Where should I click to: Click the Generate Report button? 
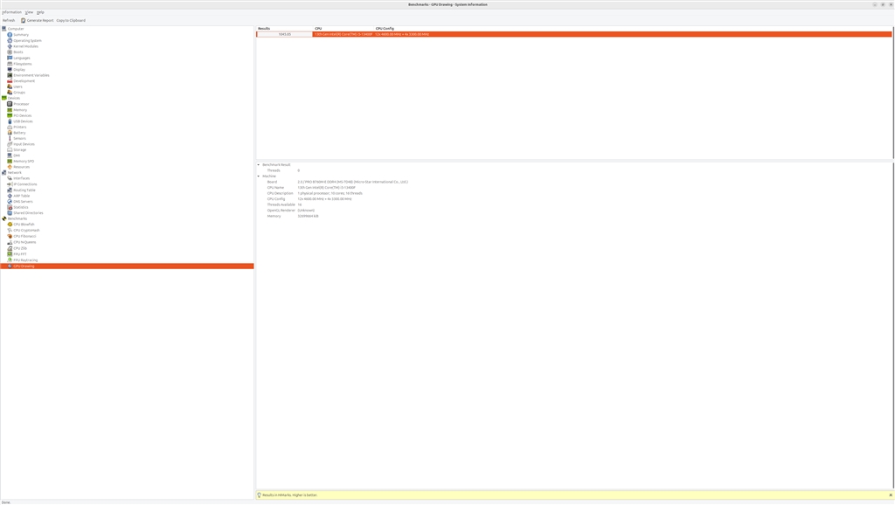(40, 19)
